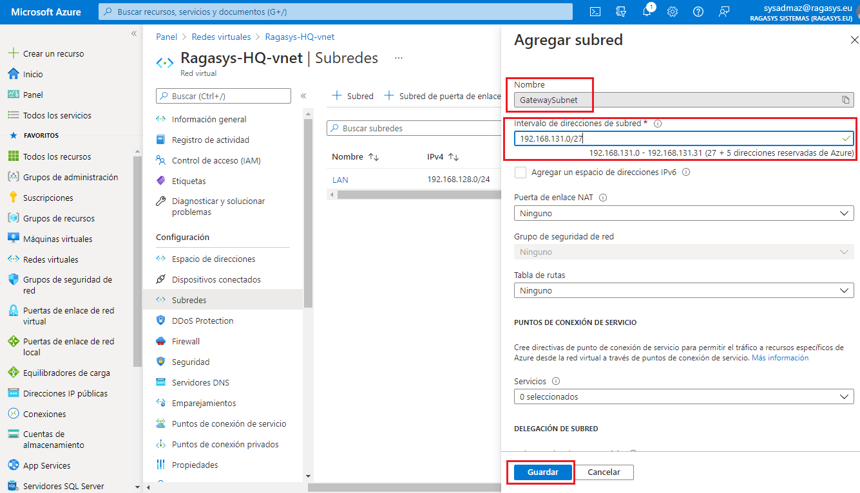Show info for NAT gateway

(x=603, y=198)
